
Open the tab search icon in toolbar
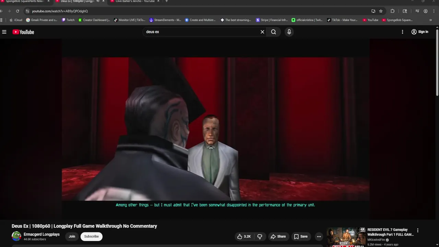405,11
